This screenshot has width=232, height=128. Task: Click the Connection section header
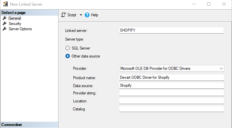[29, 125]
